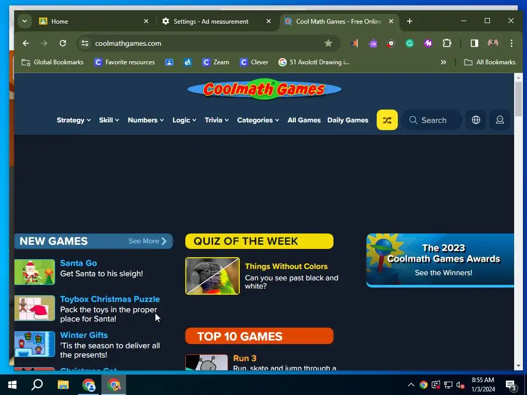Open the Zearn bookmark
This screenshot has width=527, height=395.
coord(216,62)
